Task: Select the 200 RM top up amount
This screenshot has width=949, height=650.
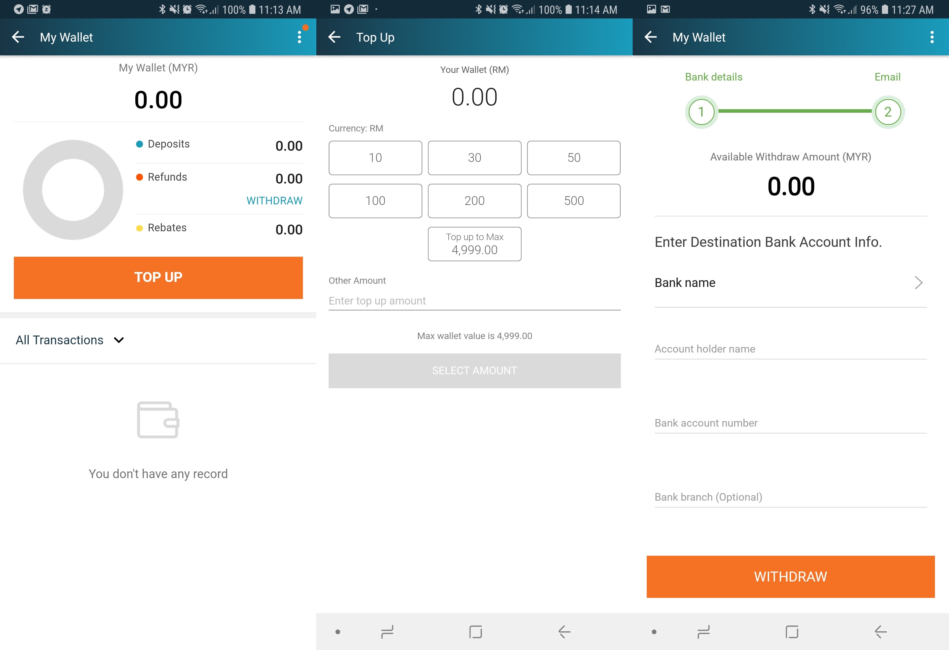Action: 474,200
